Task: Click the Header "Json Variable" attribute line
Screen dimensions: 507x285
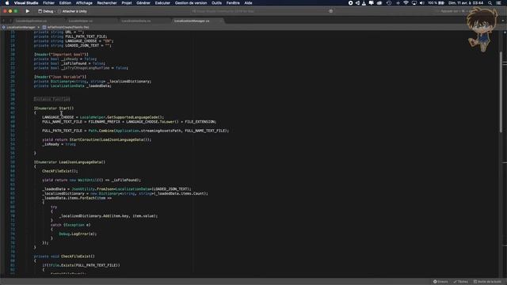Action: 60,77
